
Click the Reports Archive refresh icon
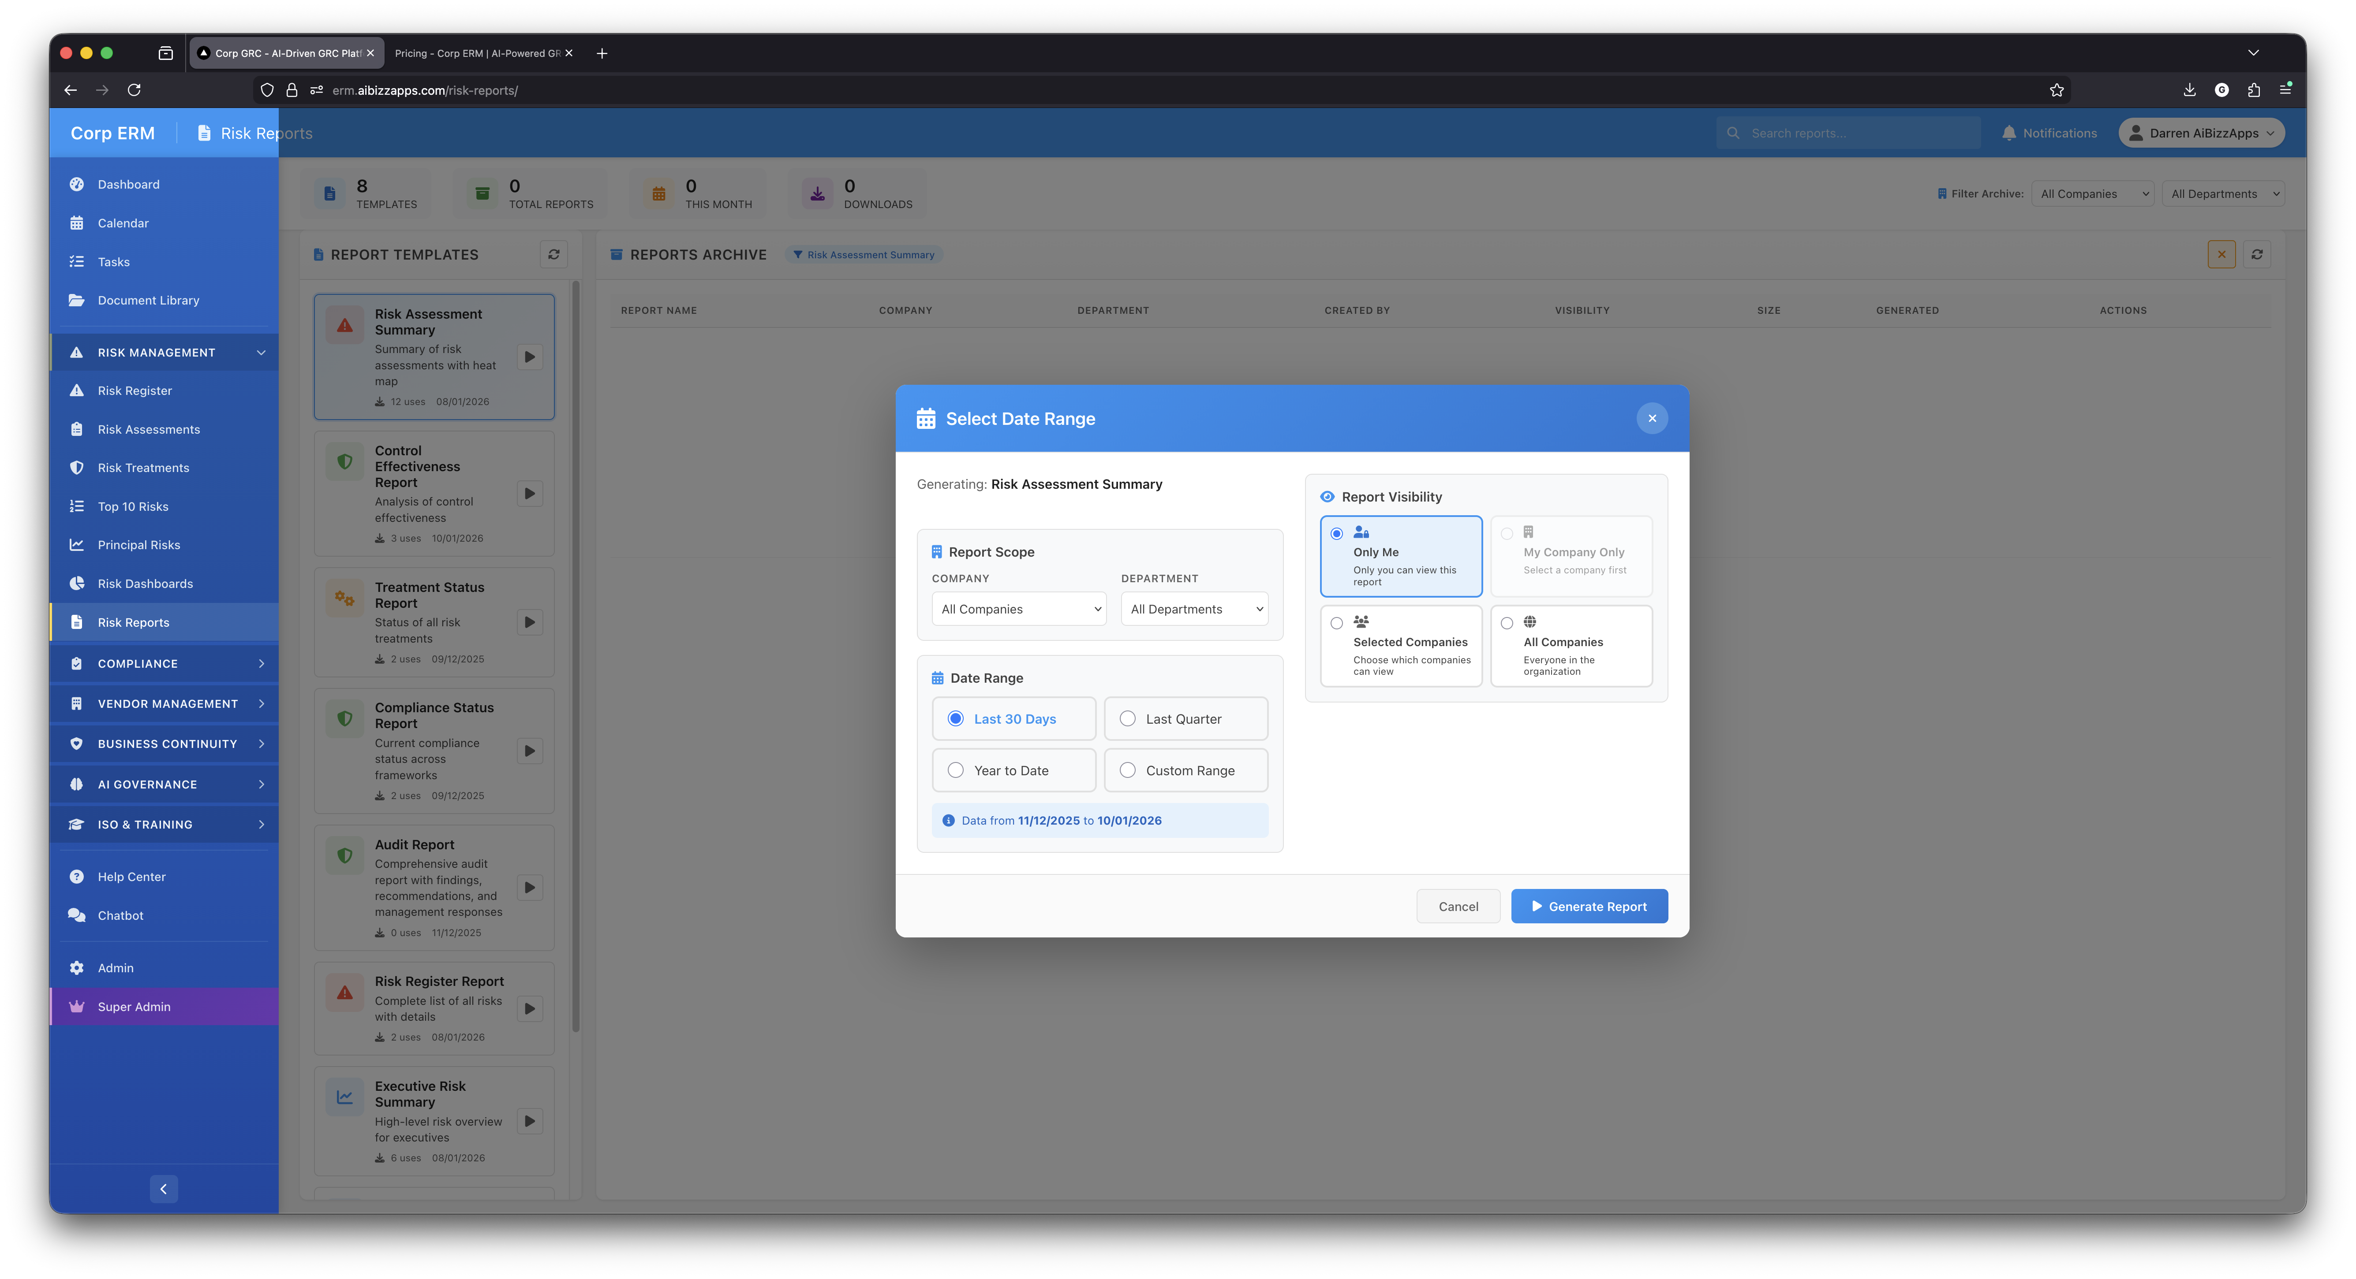[2256, 254]
